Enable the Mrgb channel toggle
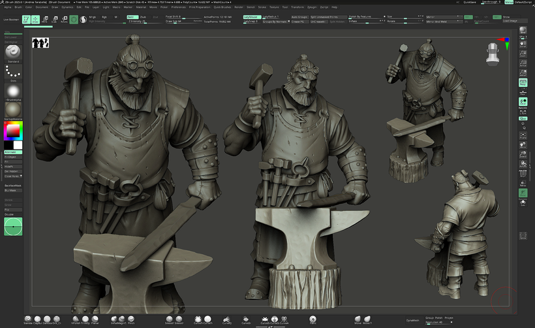The width and height of the screenshot is (535, 328). pos(92,16)
